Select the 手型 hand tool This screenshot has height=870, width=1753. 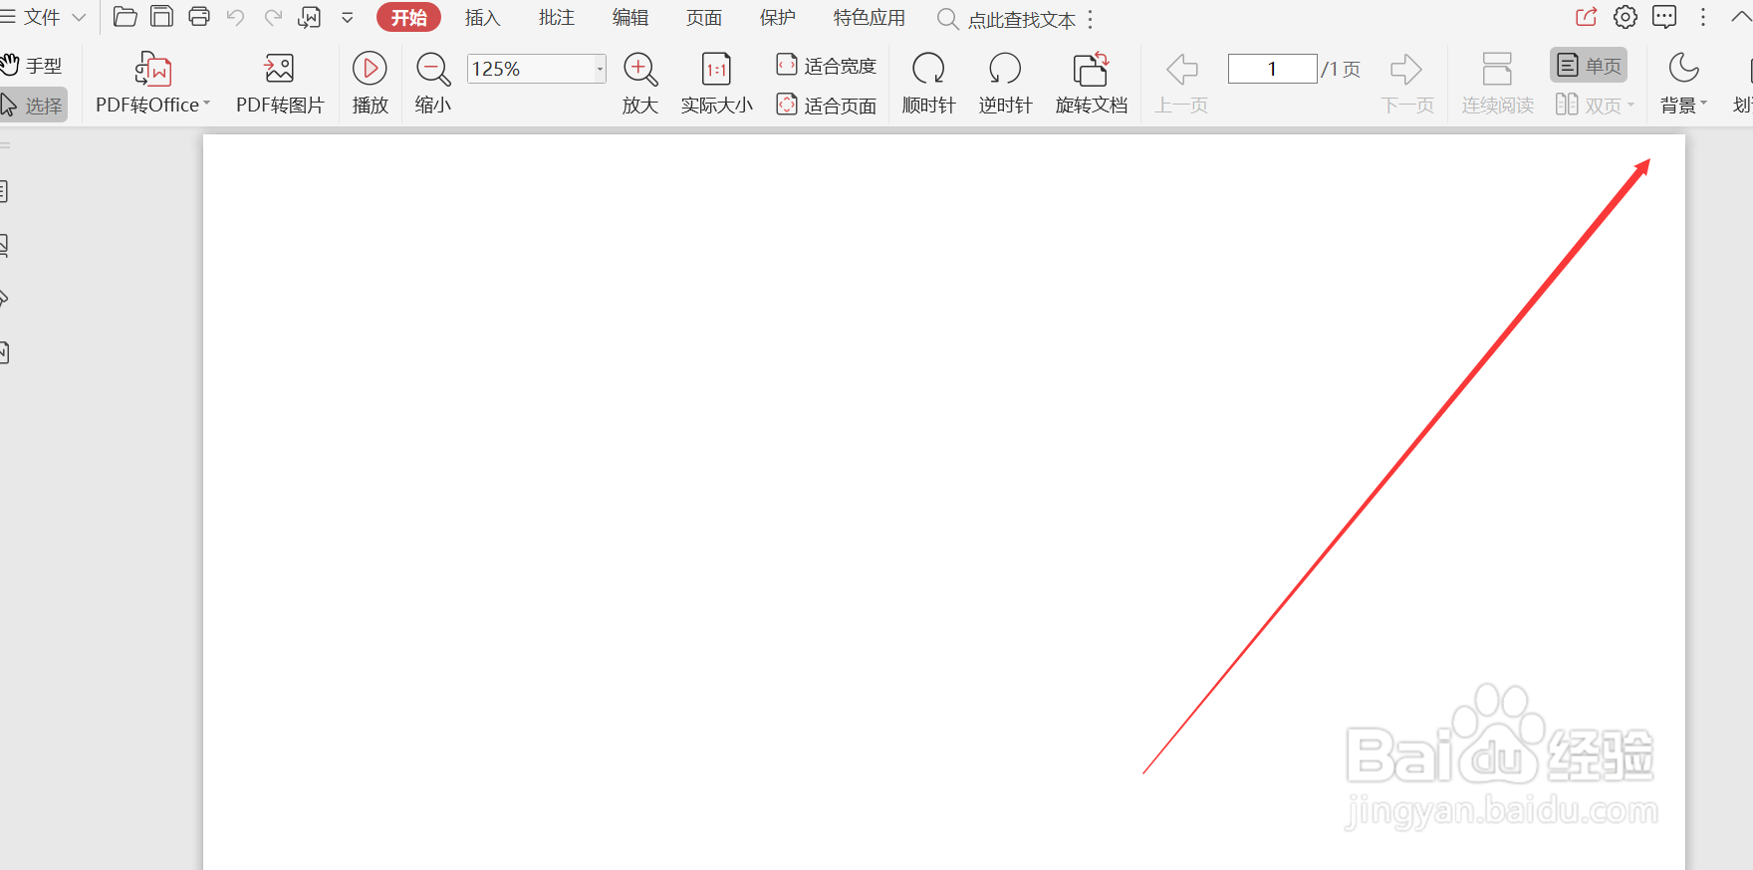click(32, 66)
